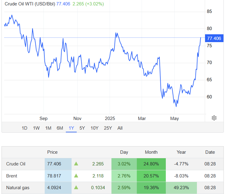This screenshot has width=225, height=194.
Task: Open the Natural gas commodity link
Action: [x=18, y=188]
